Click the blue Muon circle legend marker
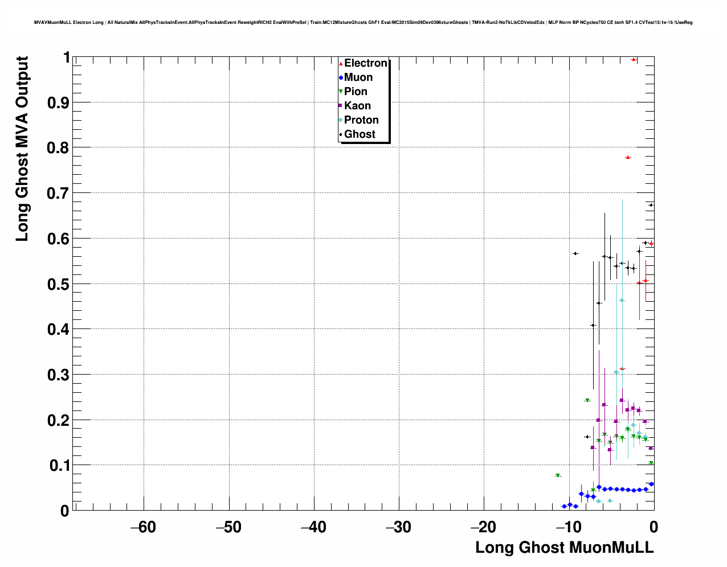This screenshot has height=567, width=727. click(x=341, y=78)
